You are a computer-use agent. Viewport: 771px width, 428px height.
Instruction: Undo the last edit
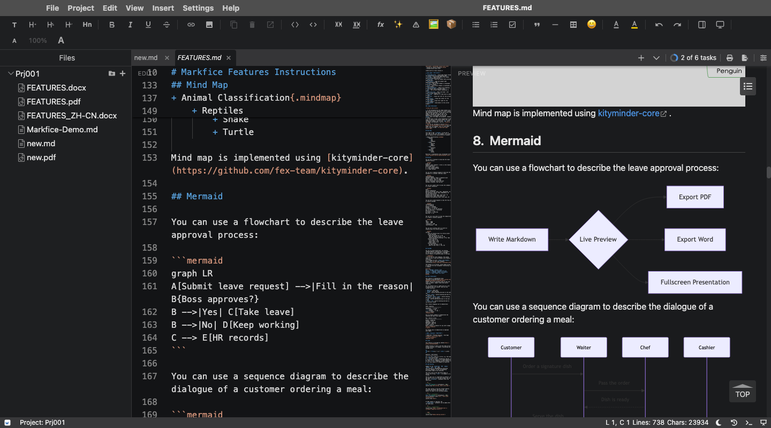tap(659, 25)
